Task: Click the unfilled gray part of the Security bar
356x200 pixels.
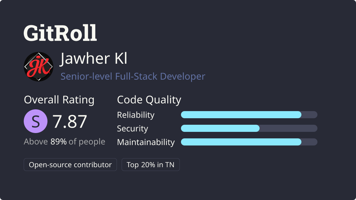Action: (288, 128)
